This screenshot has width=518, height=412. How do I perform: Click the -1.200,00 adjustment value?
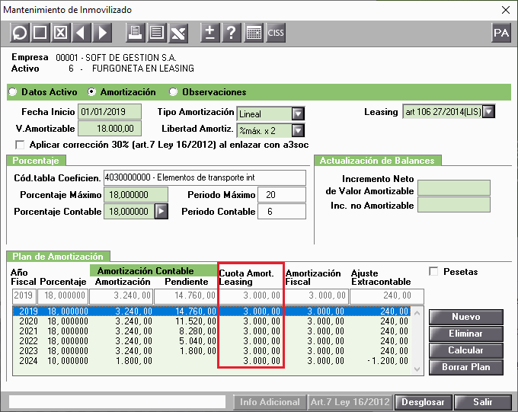click(388, 361)
